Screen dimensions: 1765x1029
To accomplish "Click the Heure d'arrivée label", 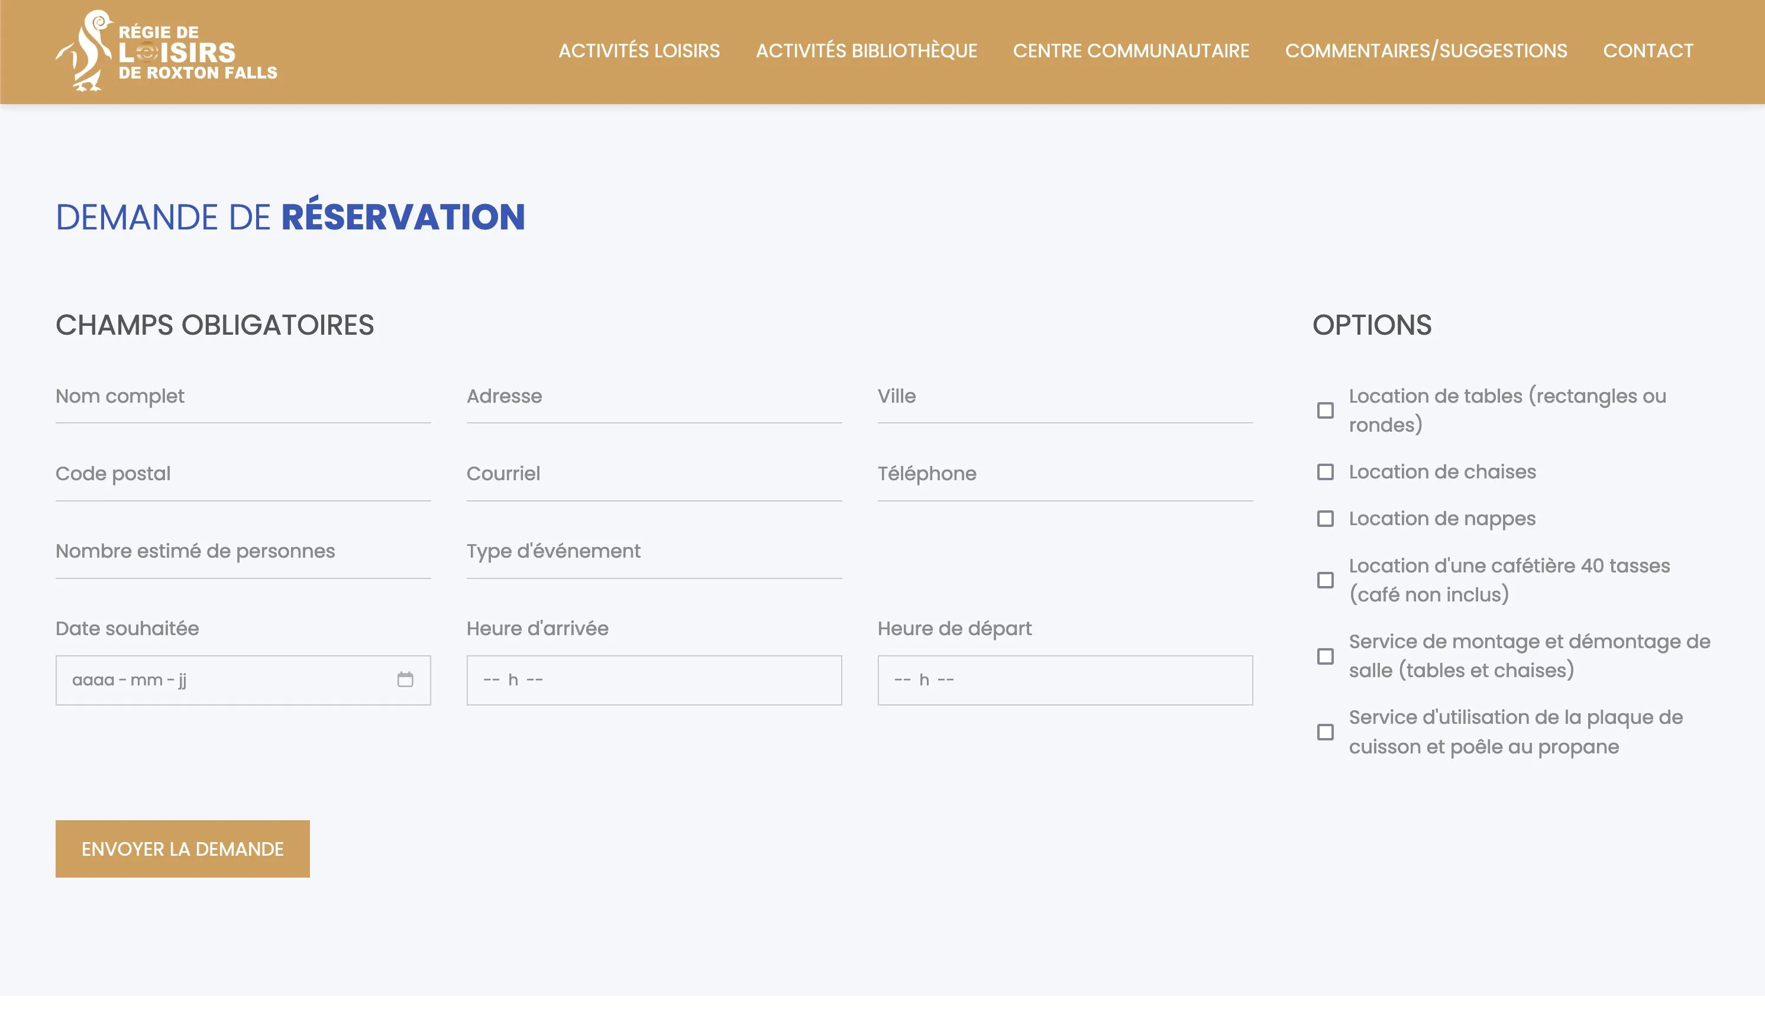I will [x=537, y=628].
